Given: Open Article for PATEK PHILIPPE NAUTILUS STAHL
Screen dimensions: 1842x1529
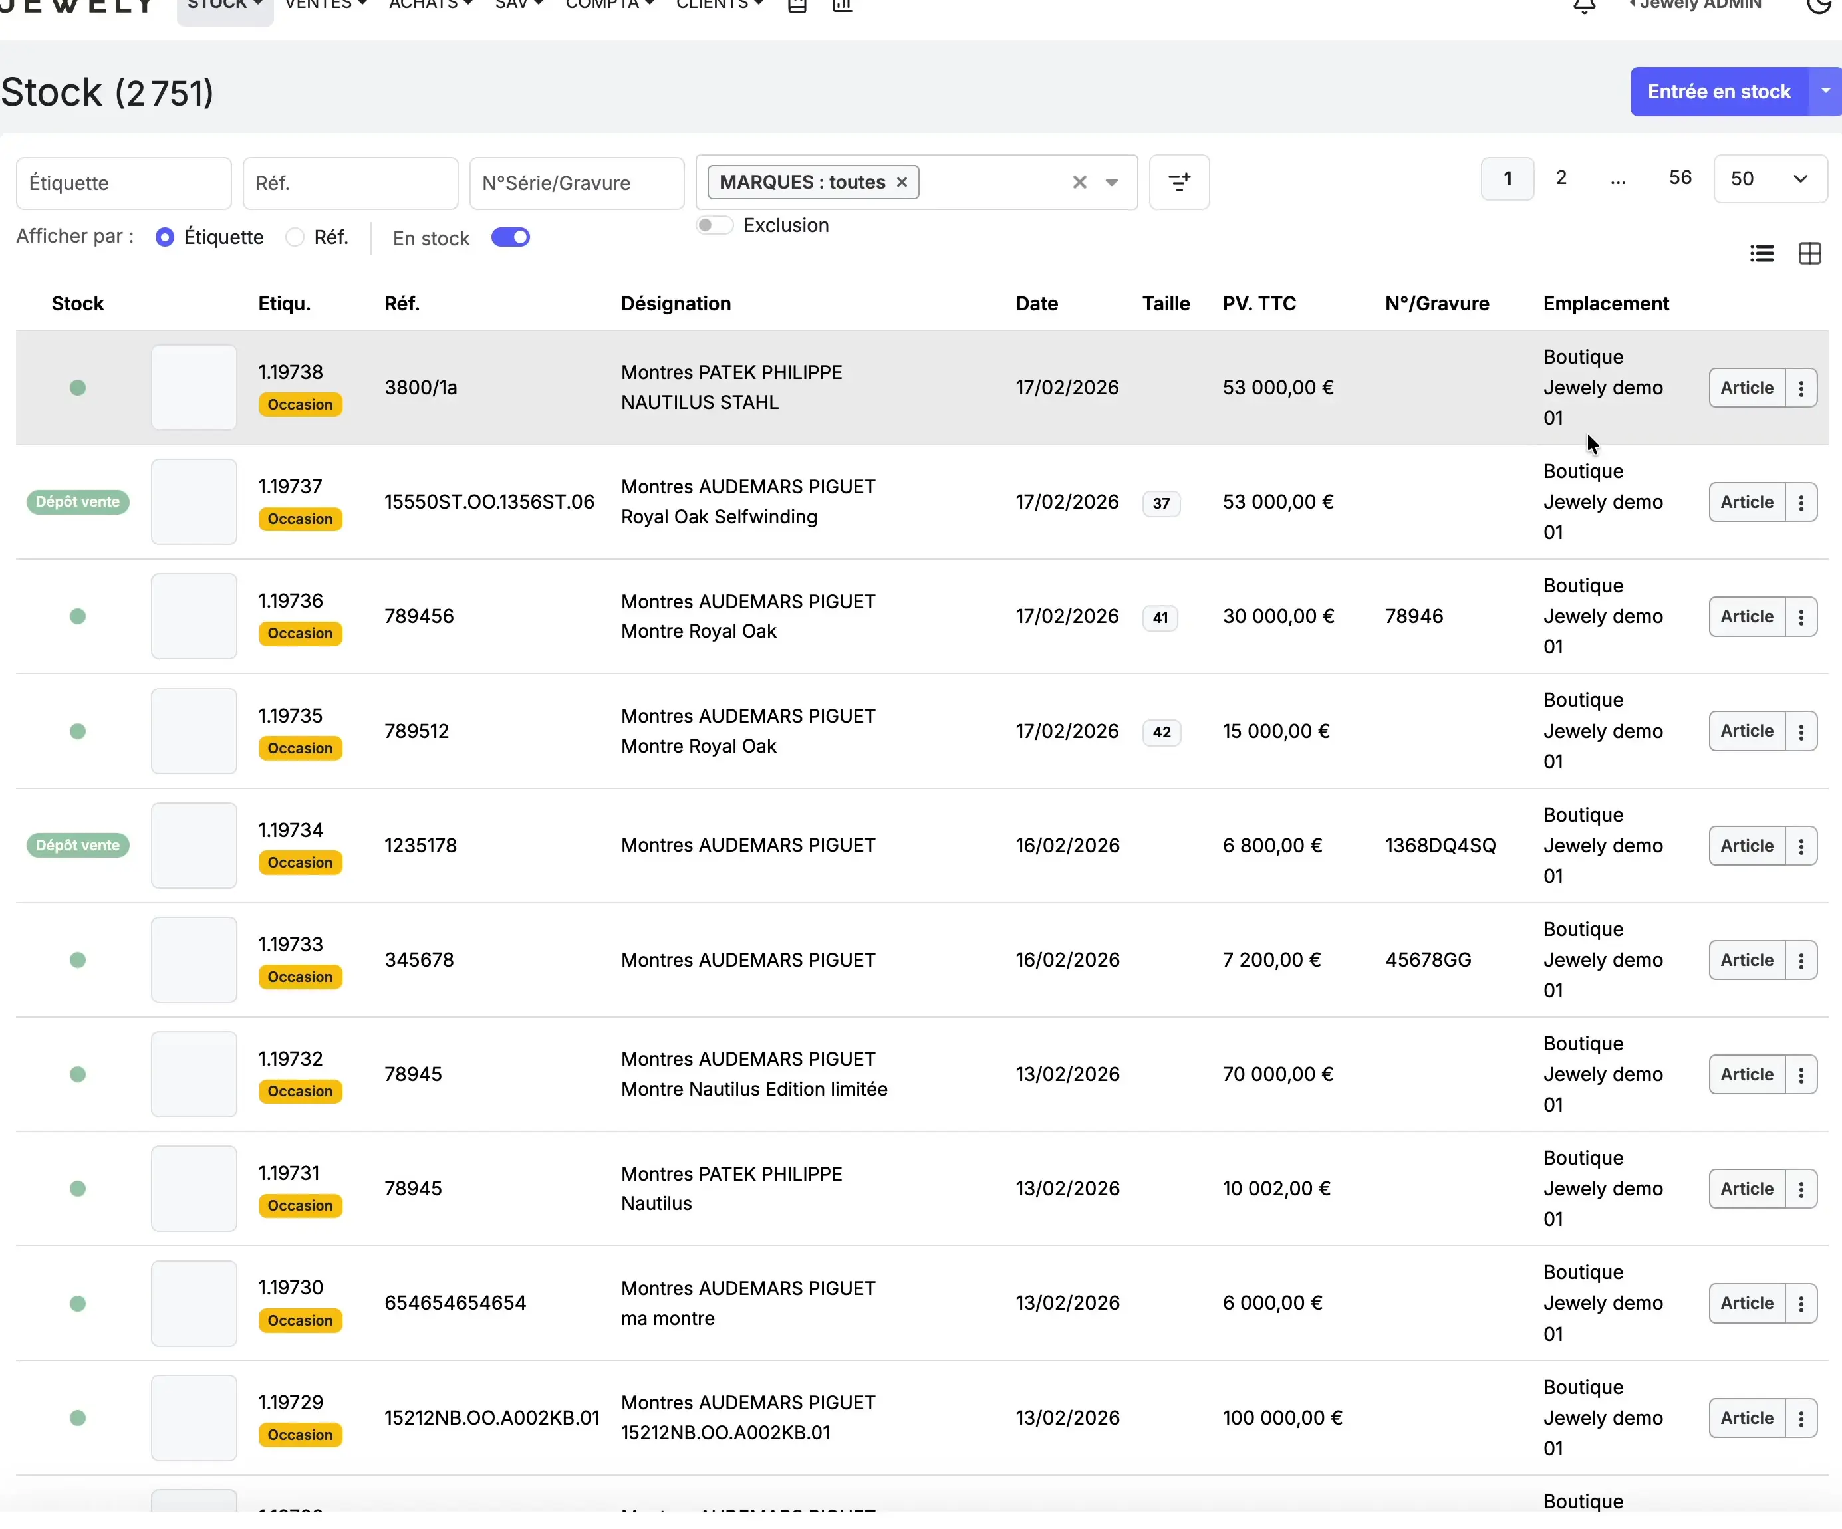Looking at the screenshot, I should pyautogui.click(x=1746, y=388).
